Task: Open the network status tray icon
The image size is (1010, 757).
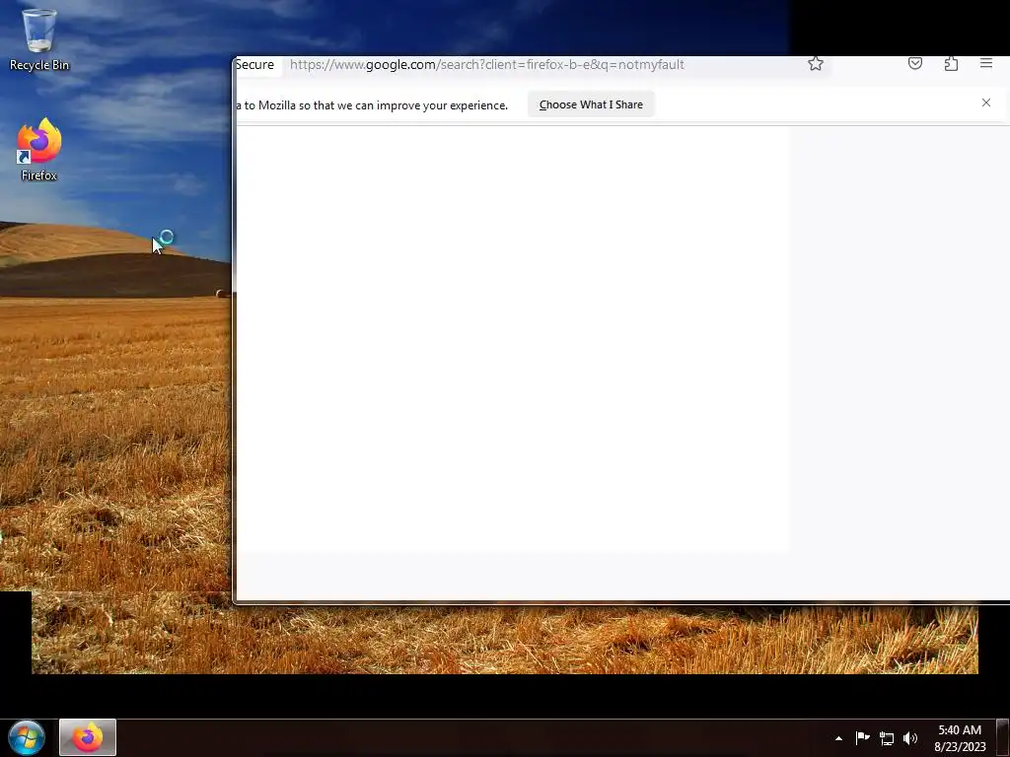Action: [x=887, y=738]
